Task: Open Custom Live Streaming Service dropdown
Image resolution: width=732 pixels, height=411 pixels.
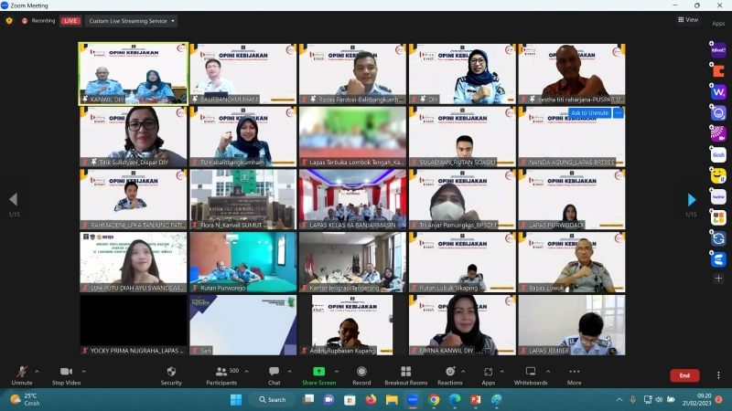Action: click(132, 20)
